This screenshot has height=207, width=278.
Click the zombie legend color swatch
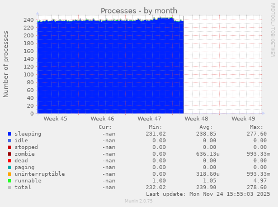10,154
